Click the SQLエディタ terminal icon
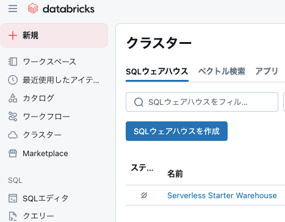This screenshot has height=222, width=285. coord(13,198)
